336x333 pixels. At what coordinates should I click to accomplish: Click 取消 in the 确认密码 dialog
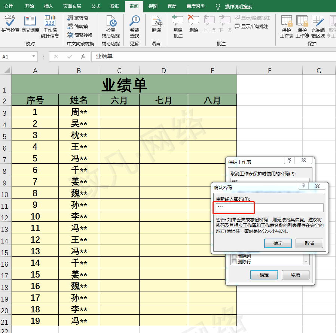click(309, 243)
